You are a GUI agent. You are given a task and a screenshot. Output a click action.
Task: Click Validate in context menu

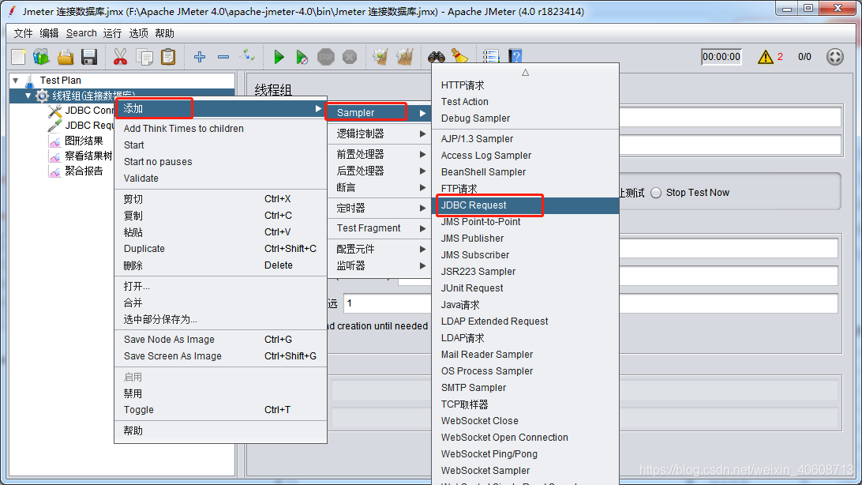coord(220,179)
